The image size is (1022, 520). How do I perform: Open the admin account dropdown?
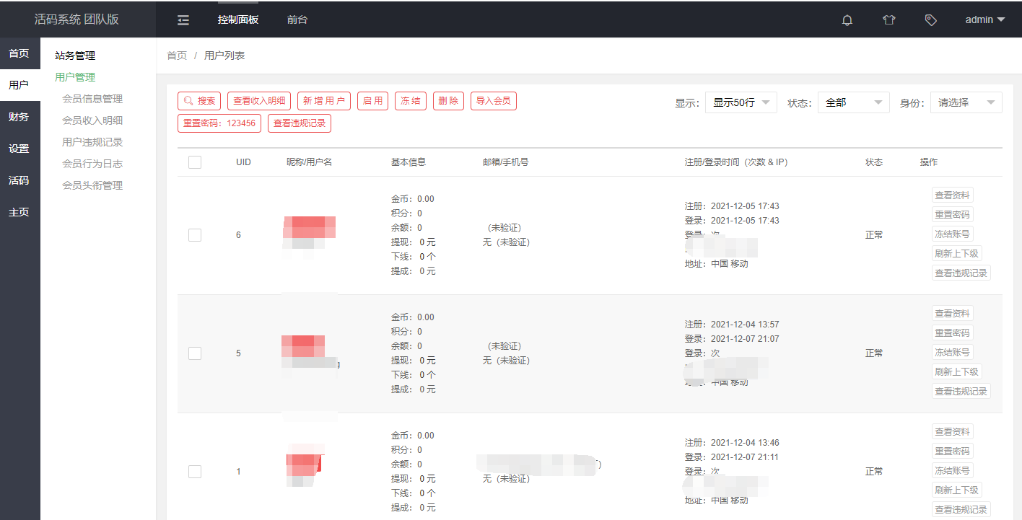pos(985,20)
